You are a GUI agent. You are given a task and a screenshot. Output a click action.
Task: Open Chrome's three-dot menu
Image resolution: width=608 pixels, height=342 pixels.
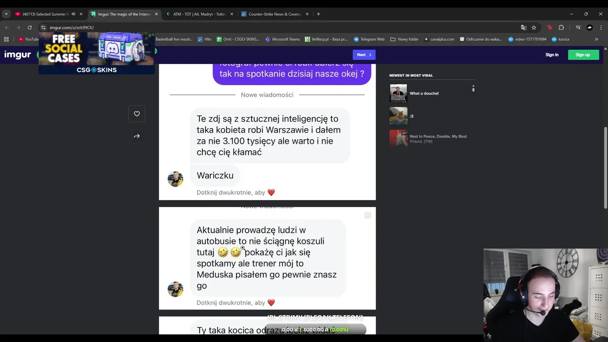coord(601,28)
